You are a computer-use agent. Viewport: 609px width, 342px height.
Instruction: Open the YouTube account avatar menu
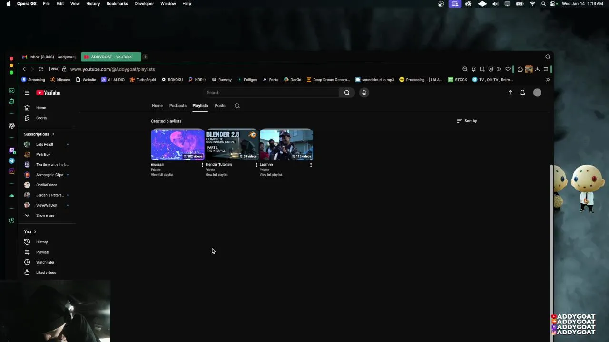pos(537,93)
